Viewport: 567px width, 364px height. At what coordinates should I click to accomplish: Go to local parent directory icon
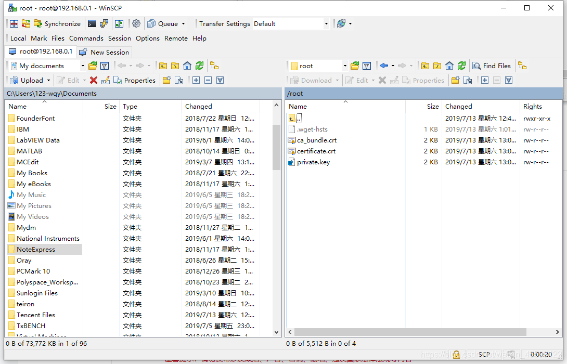(x=163, y=66)
